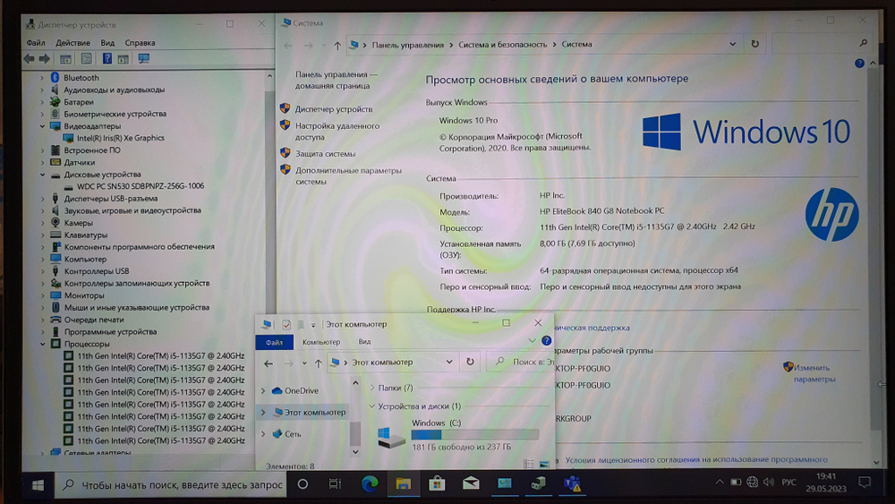Select Сеть in Explorer navigation pane
This screenshot has height=504, width=895.
293,434
